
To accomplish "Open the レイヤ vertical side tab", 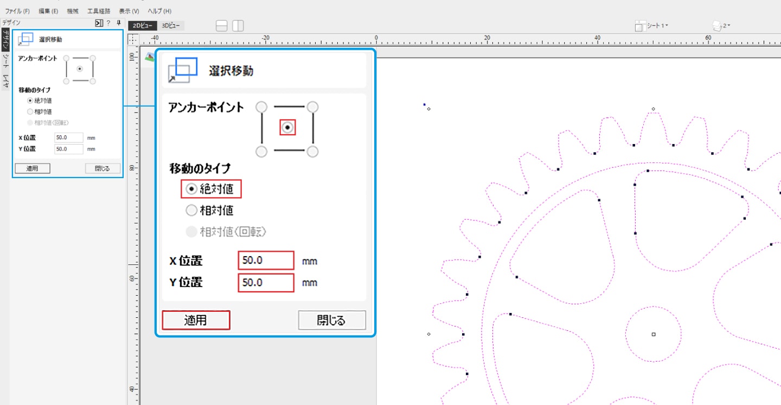I will click(x=5, y=82).
